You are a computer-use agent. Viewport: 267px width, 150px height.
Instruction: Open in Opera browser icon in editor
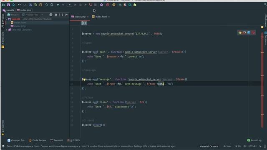[x=253, y=32]
